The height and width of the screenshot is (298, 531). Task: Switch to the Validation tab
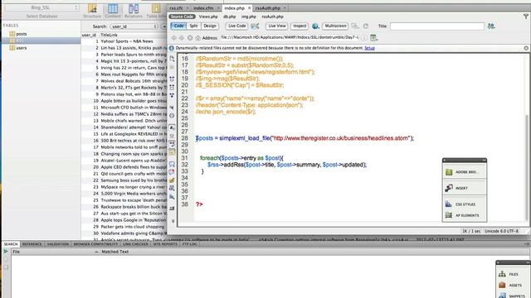[57, 244]
